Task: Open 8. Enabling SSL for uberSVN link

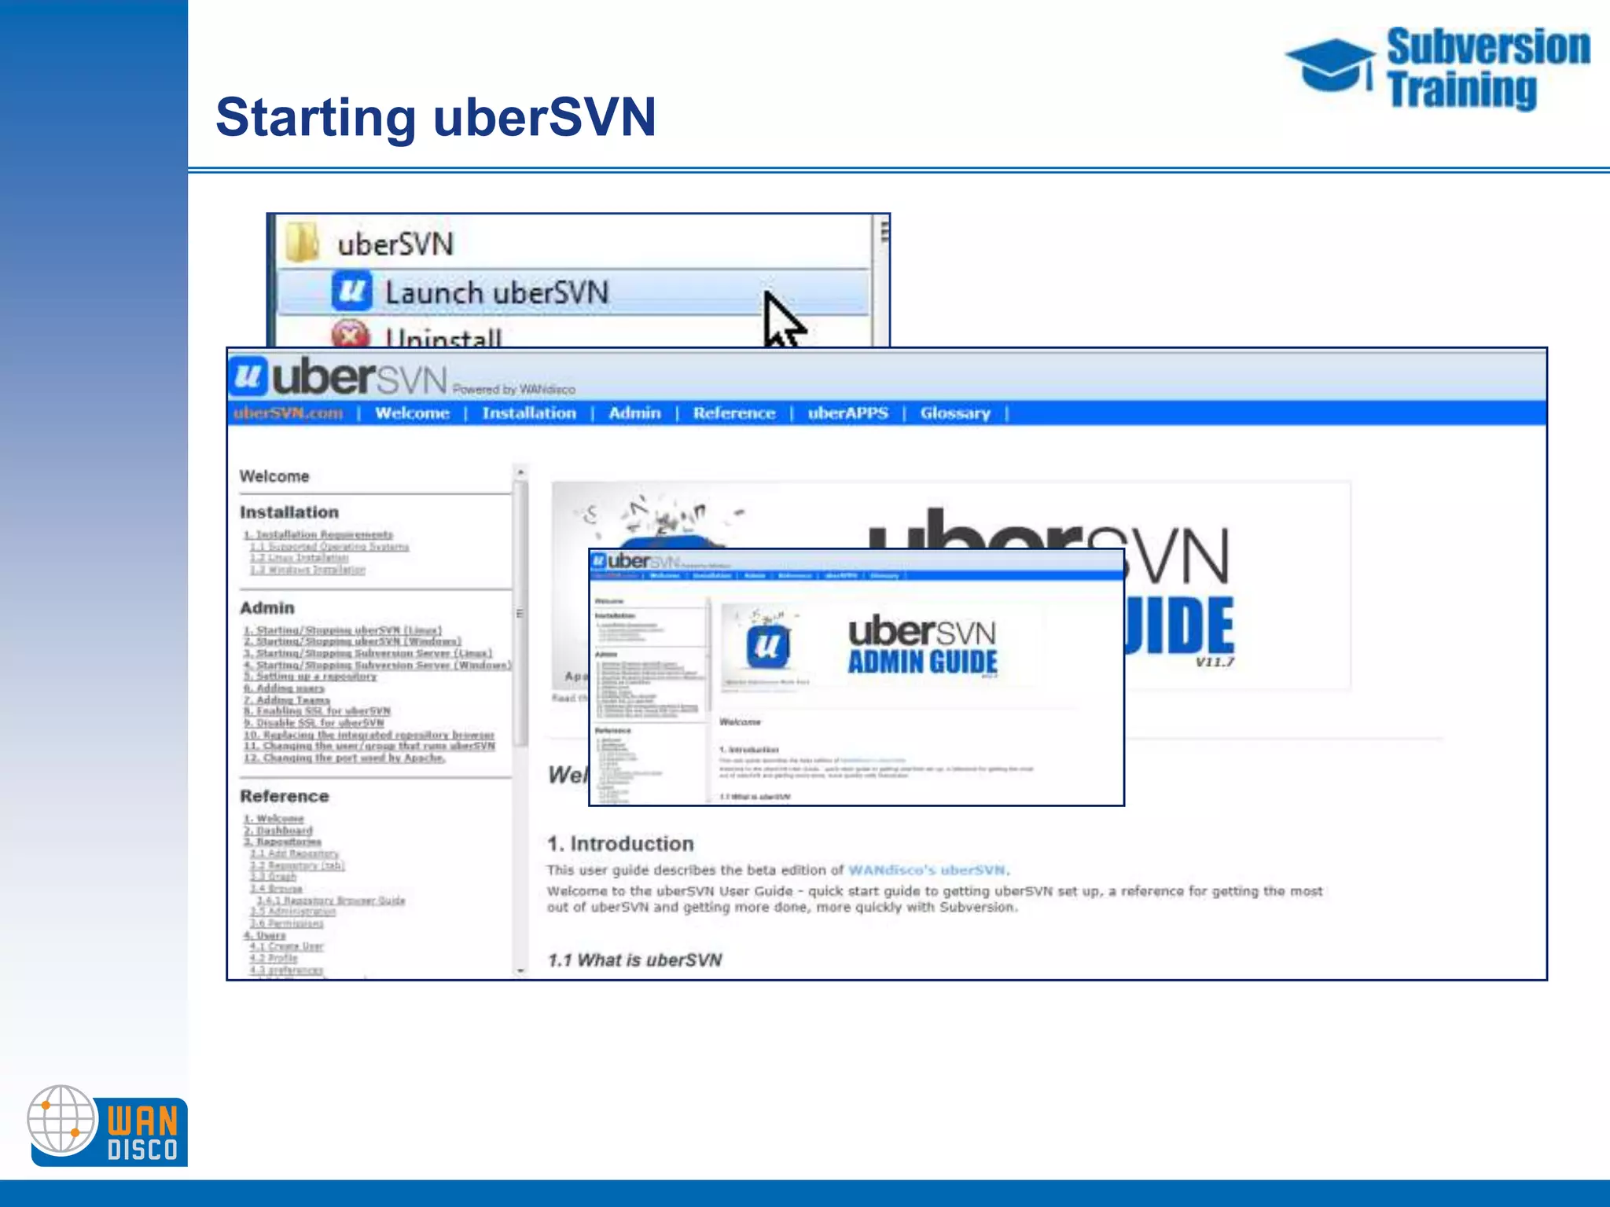Action: tap(317, 711)
